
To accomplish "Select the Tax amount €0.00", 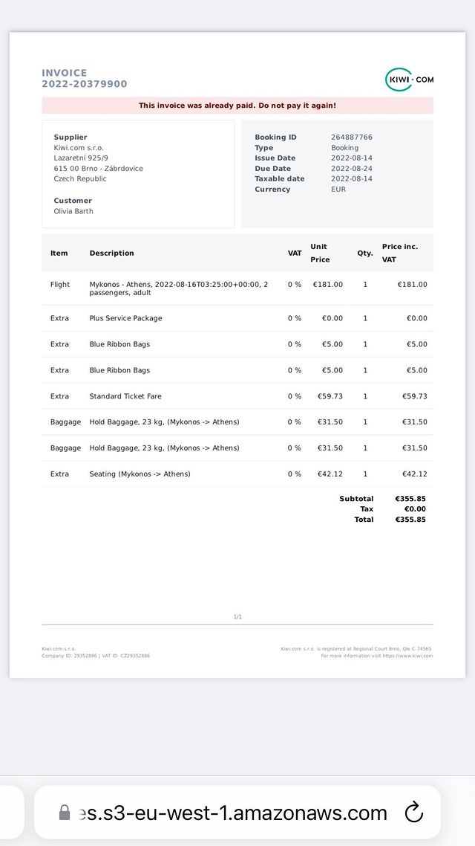I will (415, 508).
